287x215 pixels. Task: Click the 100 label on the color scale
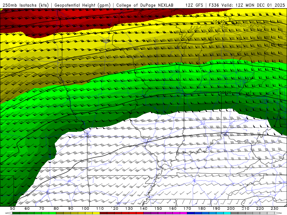click(85, 209)
